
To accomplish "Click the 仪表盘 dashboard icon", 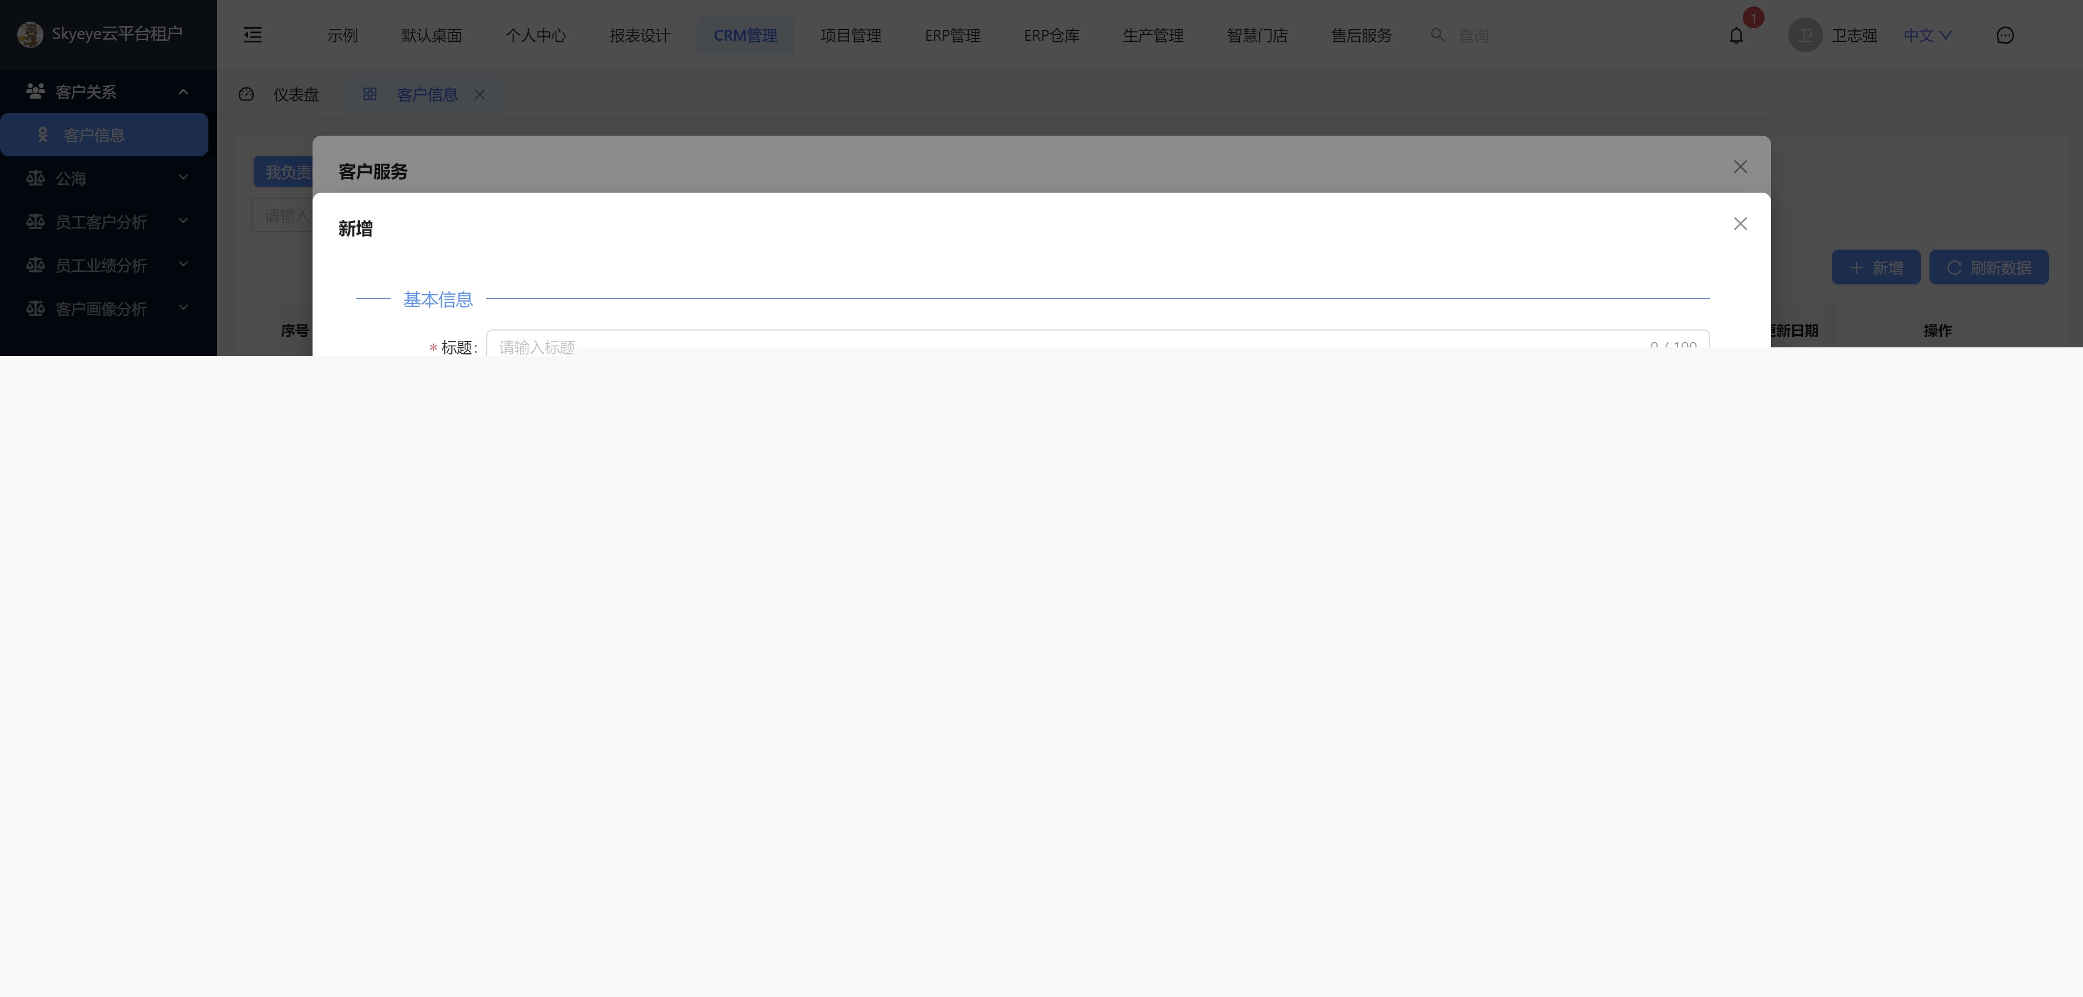I will [247, 94].
